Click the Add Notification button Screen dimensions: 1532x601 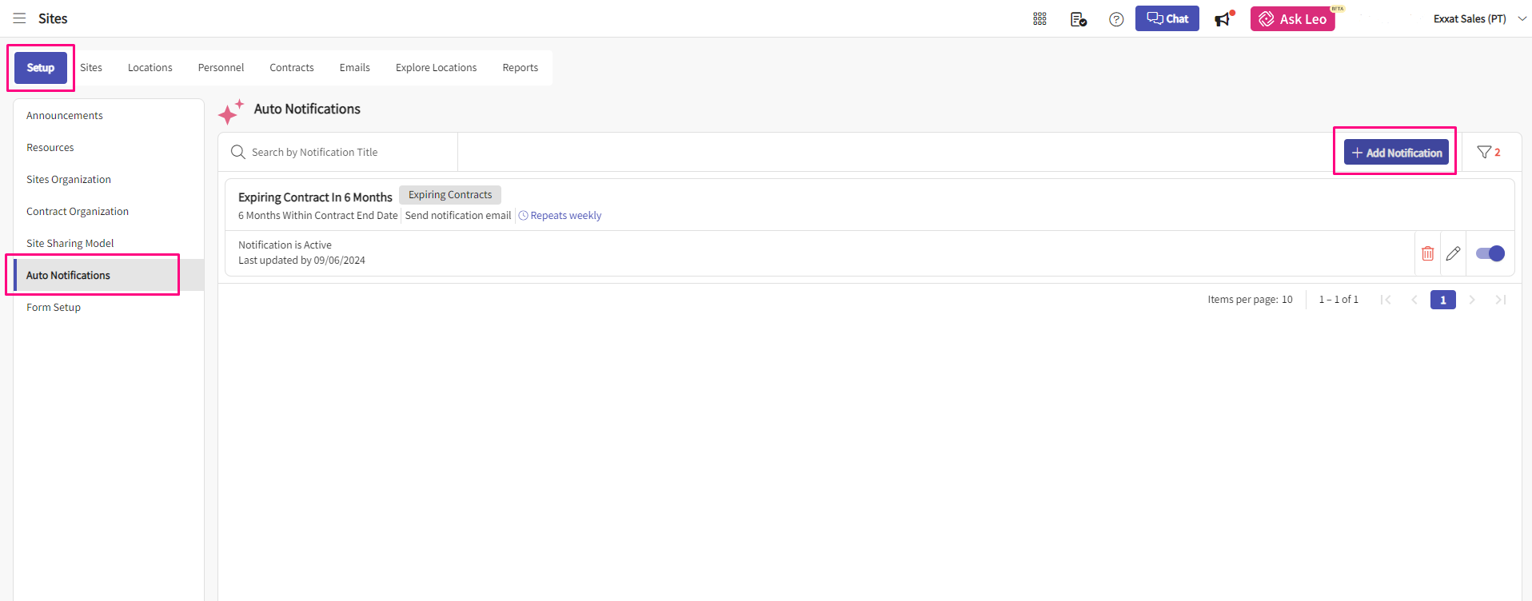tap(1395, 152)
